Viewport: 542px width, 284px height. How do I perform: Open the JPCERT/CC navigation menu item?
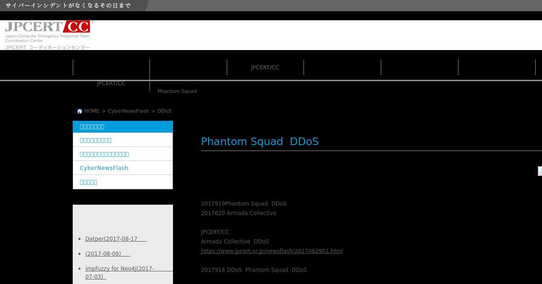265,68
